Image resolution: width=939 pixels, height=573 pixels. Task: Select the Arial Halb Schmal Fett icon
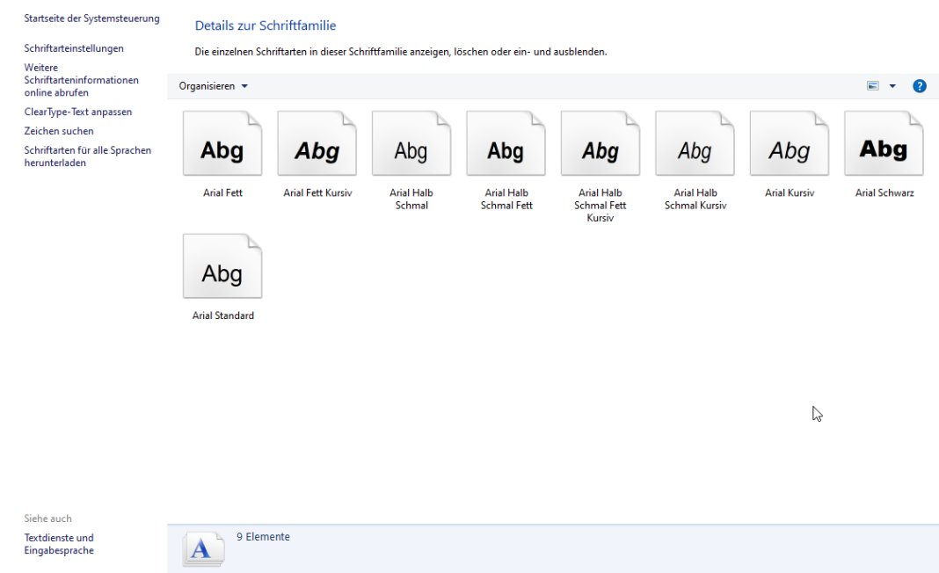(506, 142)
